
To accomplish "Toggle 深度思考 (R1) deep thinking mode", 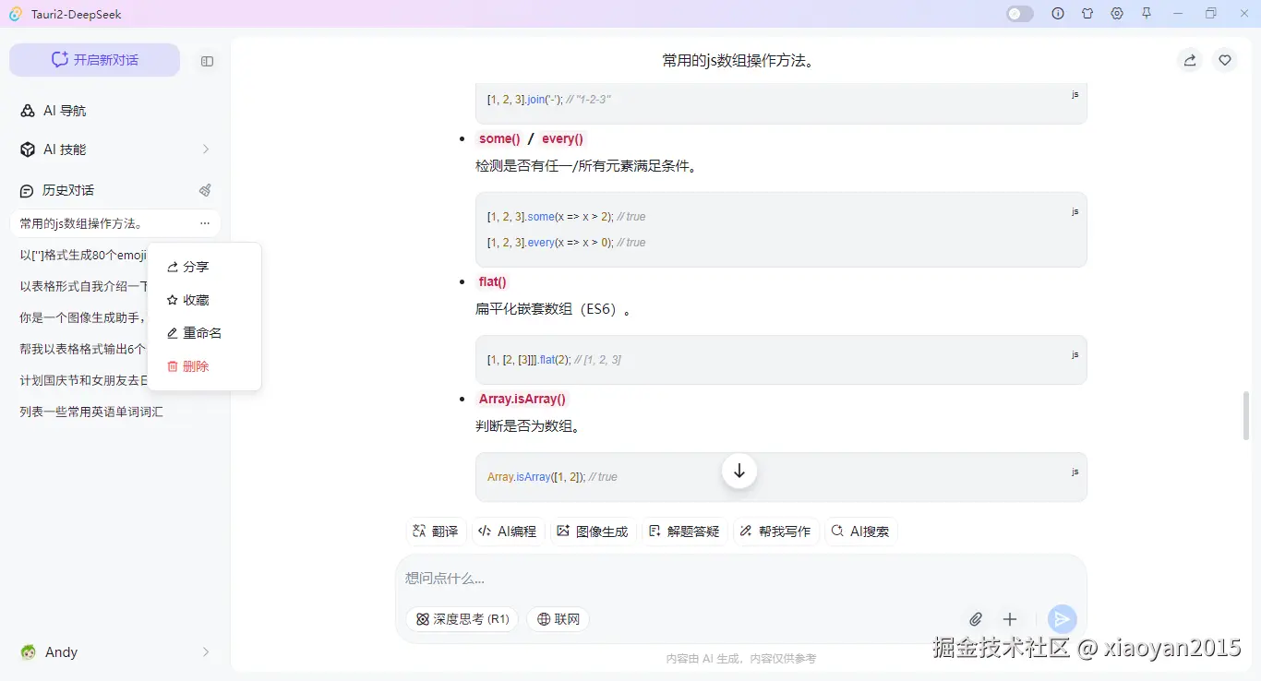I will [x=462, y=619].
